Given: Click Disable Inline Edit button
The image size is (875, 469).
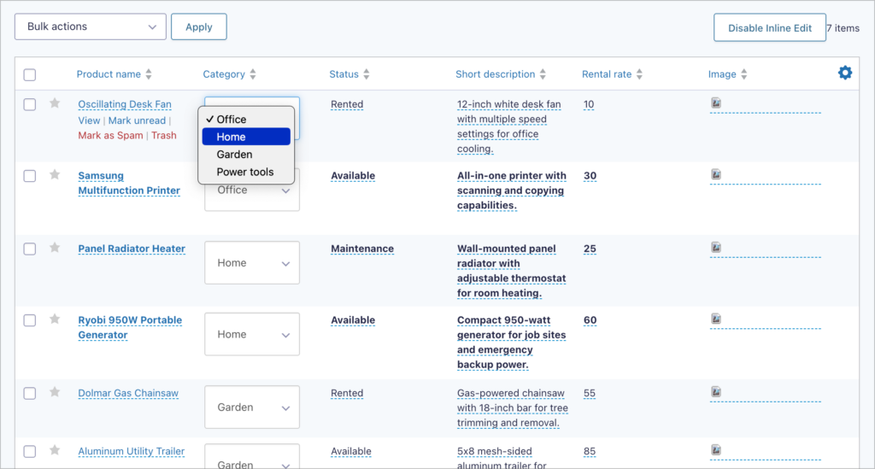Looking at the screenshot, I should pyautogui.click(x=770, y=28).
